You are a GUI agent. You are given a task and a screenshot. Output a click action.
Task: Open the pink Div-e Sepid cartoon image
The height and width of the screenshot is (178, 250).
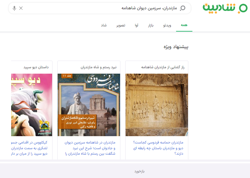(x=32, y=105)
